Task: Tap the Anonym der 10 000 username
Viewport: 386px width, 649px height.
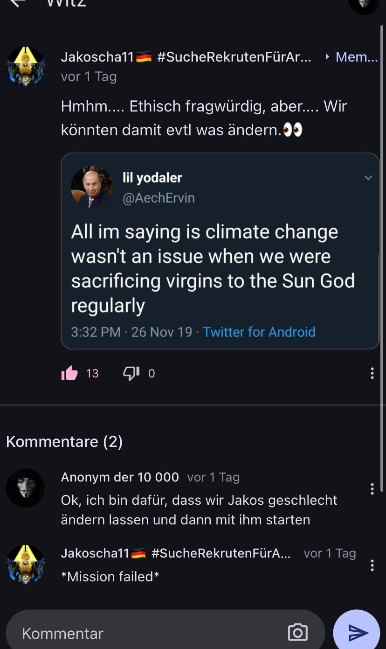Action: pos(120,477)
